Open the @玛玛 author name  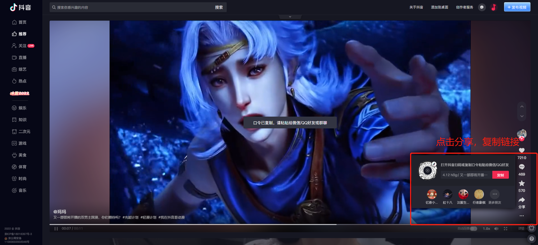[x=60, y=212]
